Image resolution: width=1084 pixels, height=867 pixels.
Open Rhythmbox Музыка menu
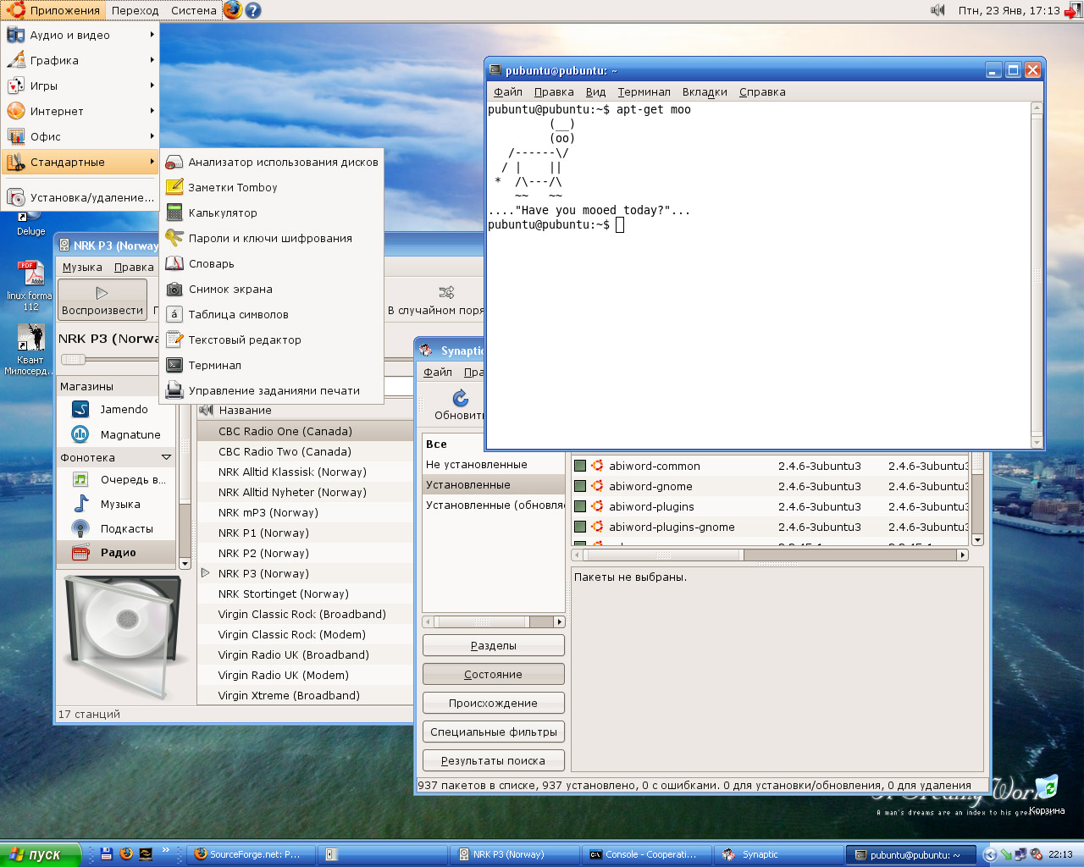pyautogui.click(x=82, y=267)
